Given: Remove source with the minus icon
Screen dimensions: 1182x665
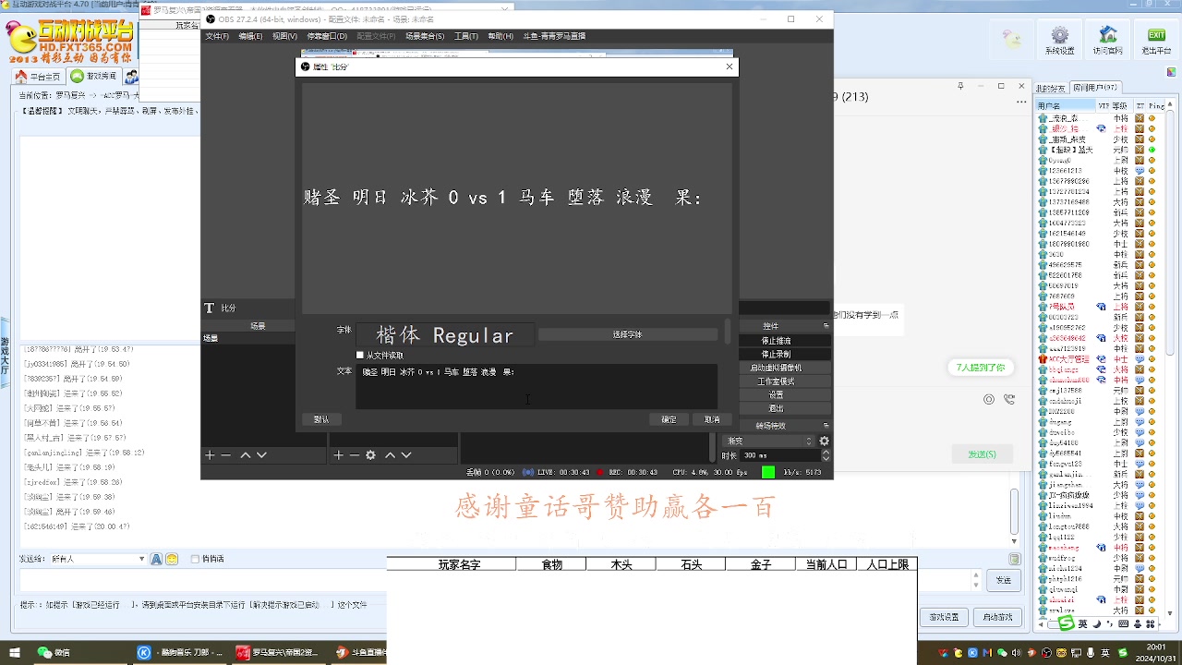Looking at the screenshot, I should coord(355,455).
